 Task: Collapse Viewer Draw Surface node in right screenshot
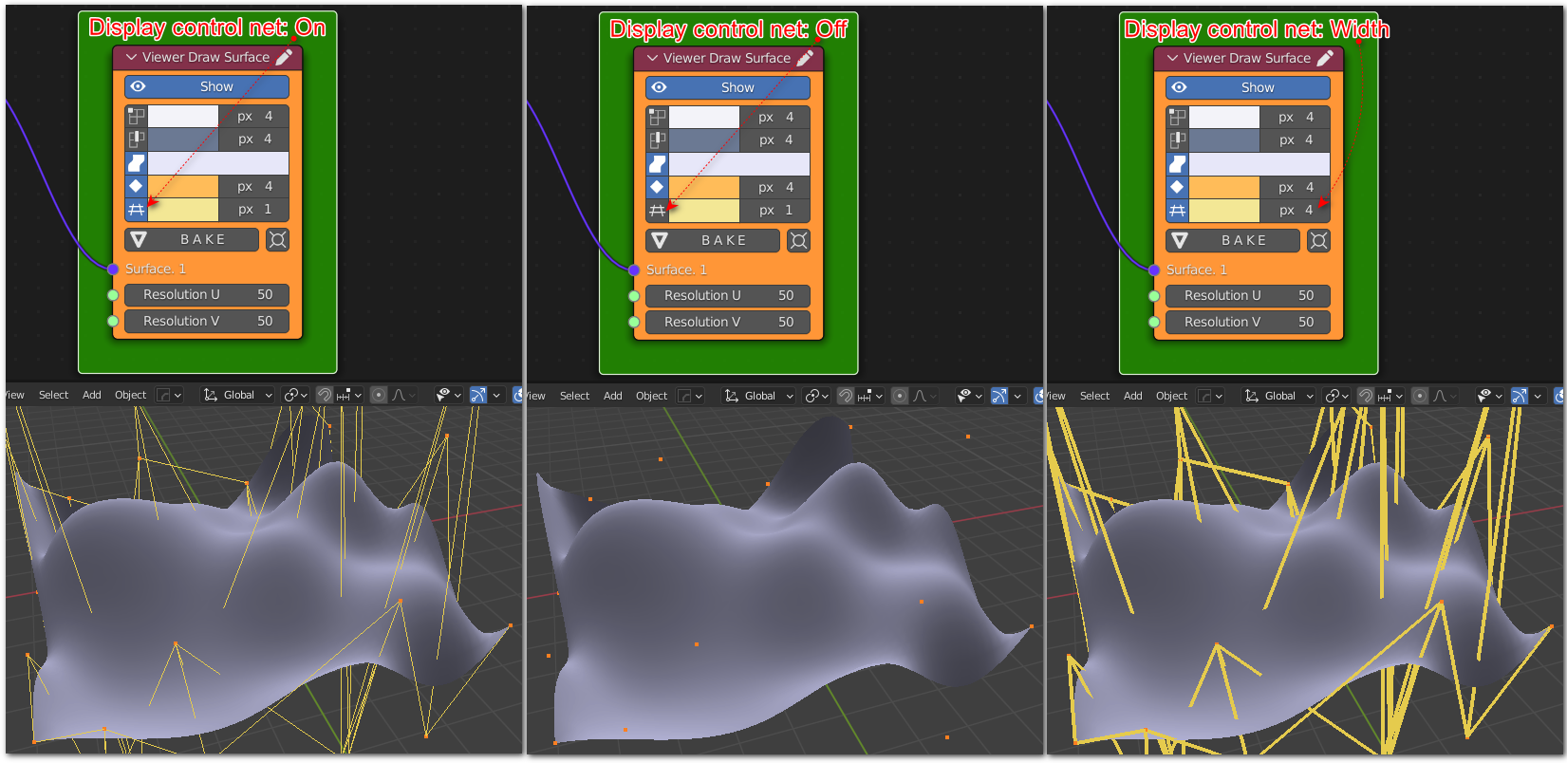click(1173, 58)
